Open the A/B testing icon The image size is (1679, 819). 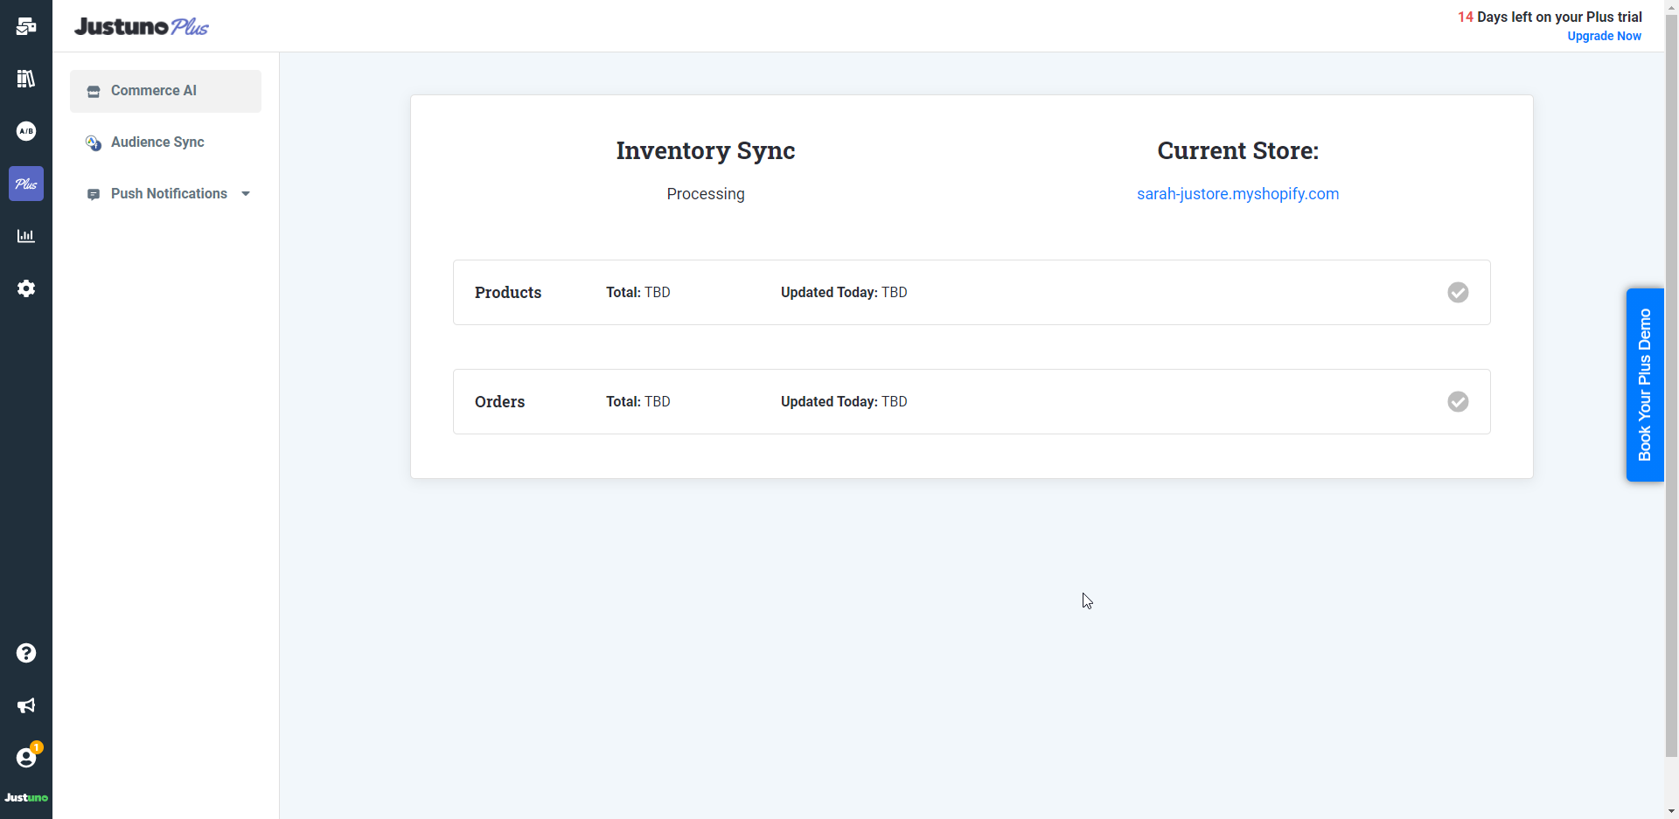(26, 131)
